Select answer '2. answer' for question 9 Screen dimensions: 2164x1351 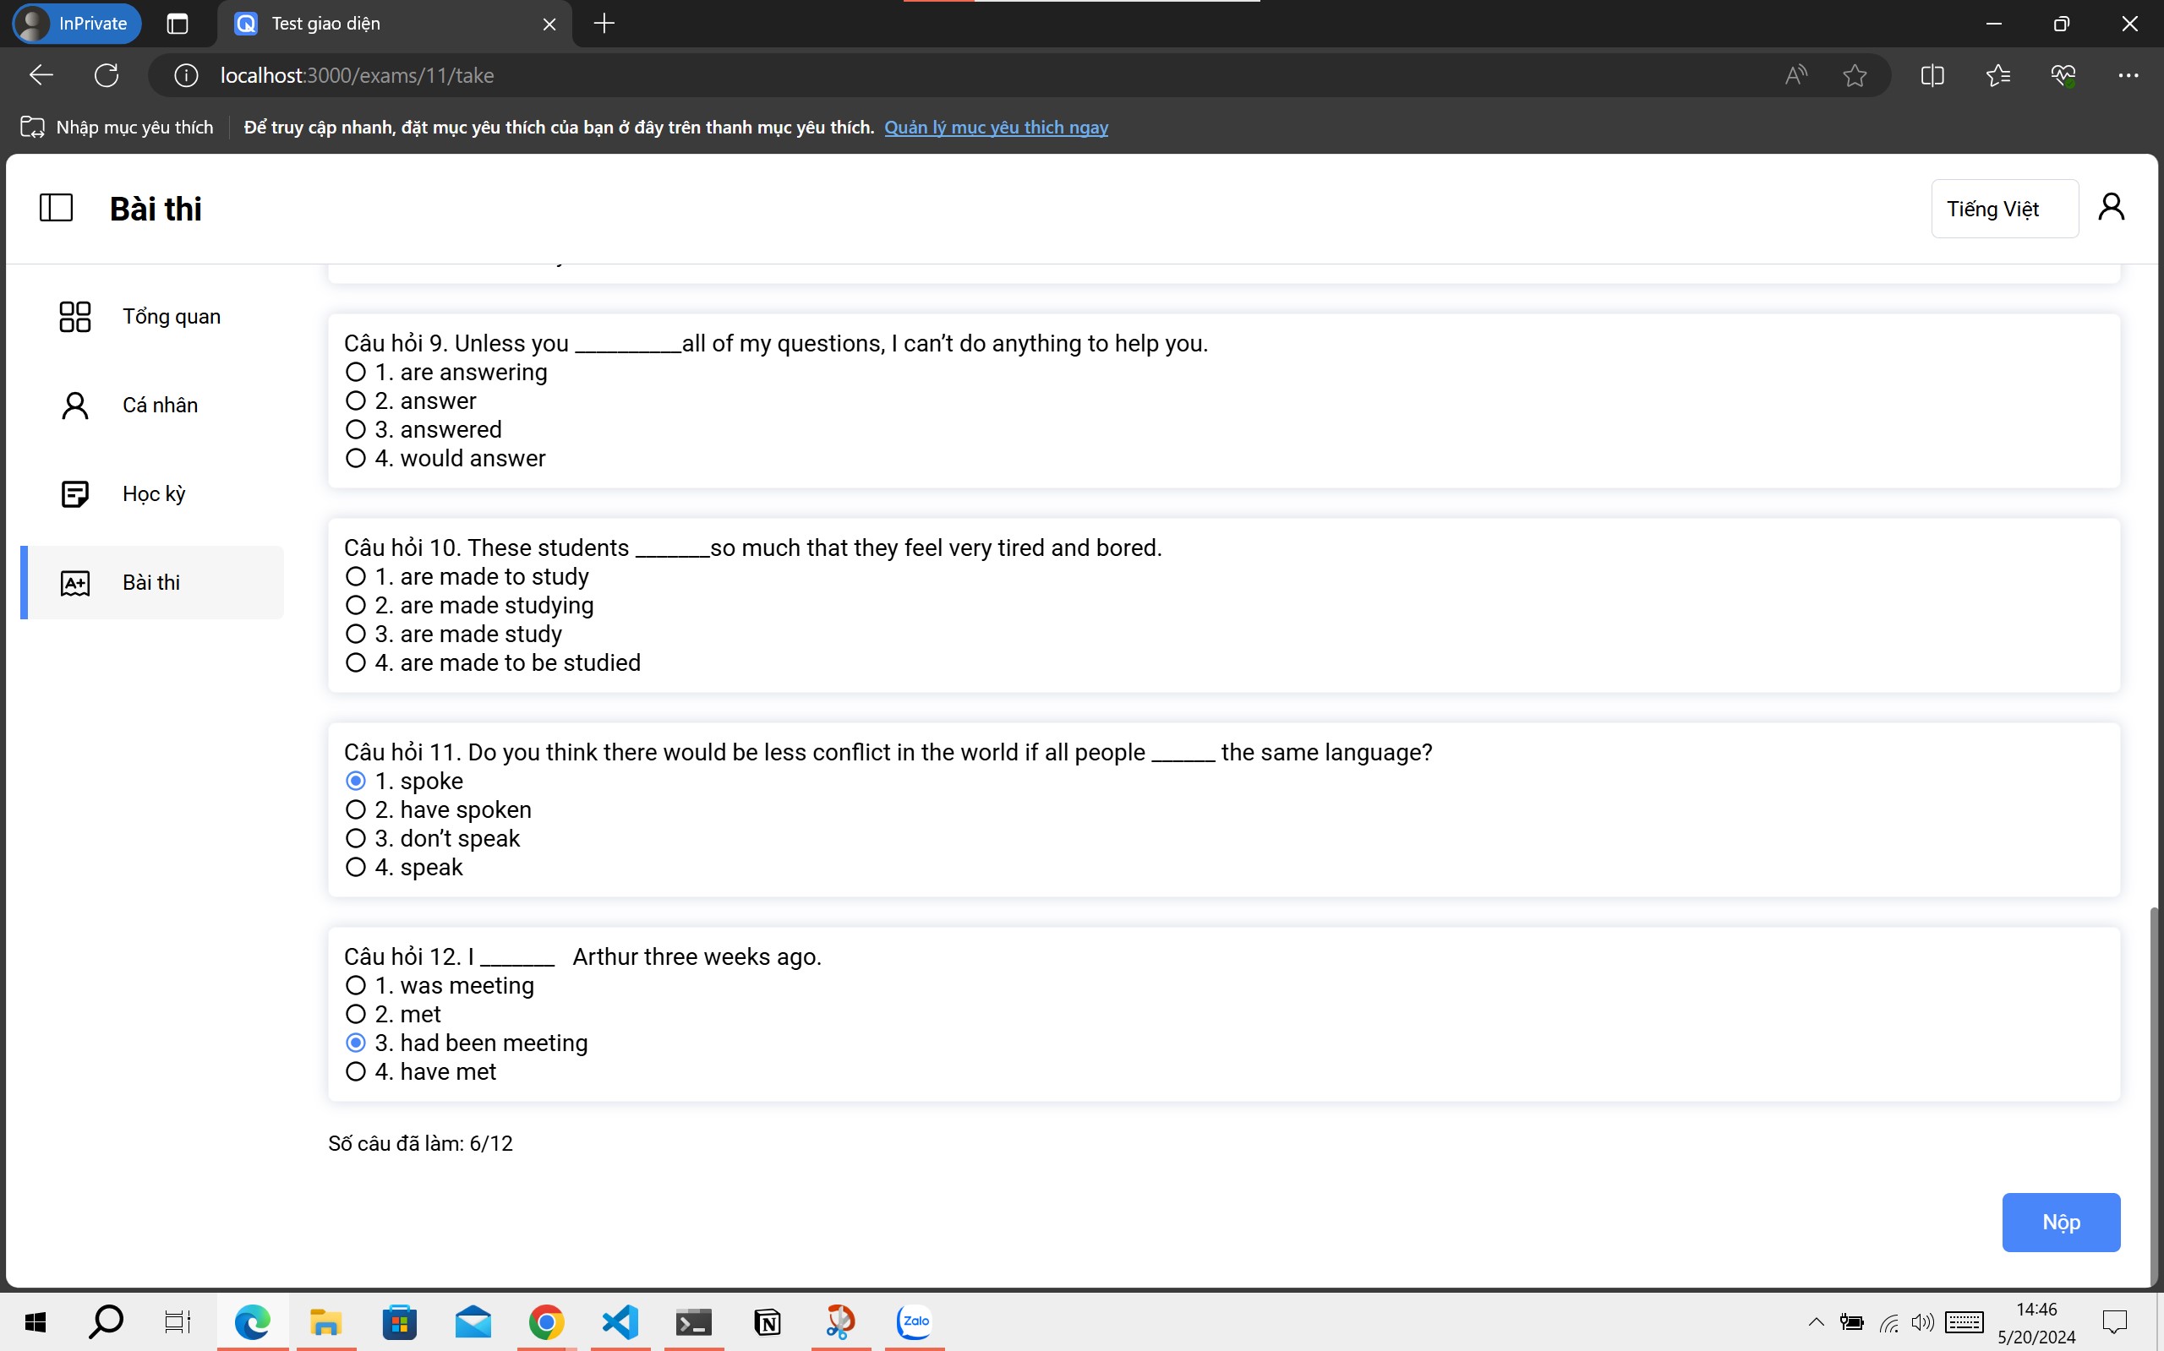pyautogui.click(x=356, y=401)
